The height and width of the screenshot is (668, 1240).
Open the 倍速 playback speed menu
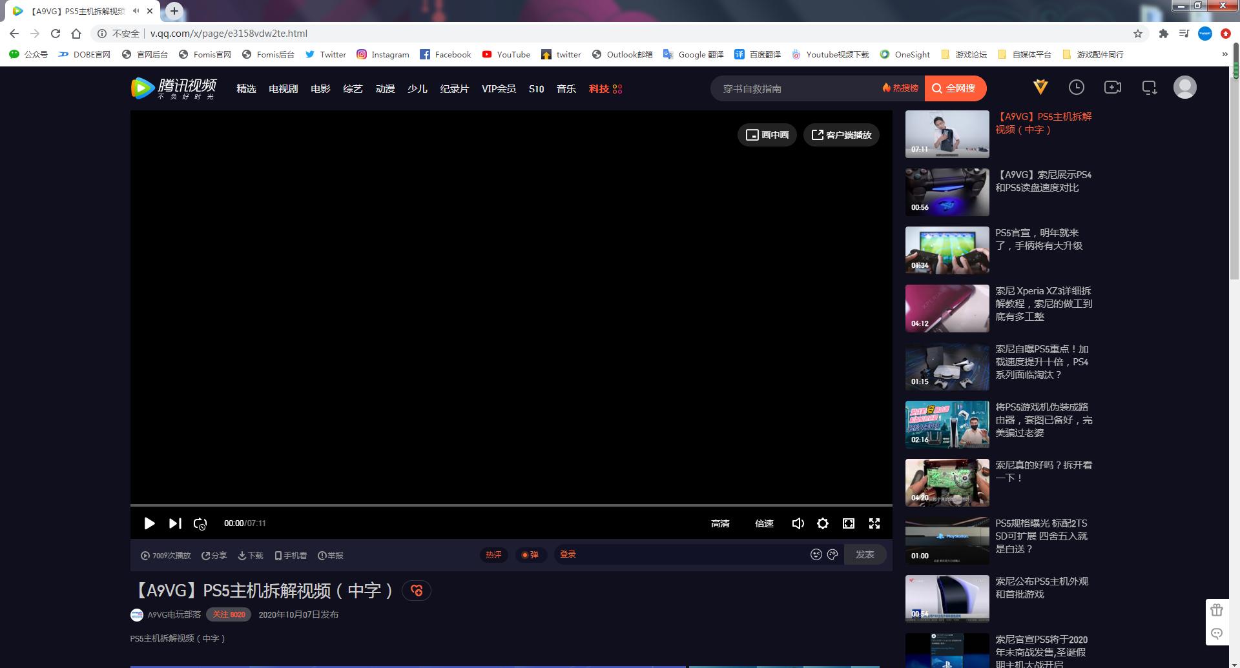click(x=764, y=523)
